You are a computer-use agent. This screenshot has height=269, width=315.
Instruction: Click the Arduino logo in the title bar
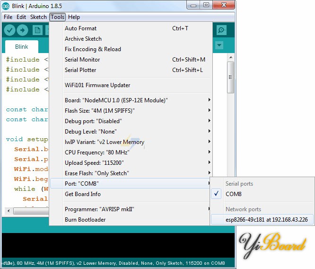(6, 6)
